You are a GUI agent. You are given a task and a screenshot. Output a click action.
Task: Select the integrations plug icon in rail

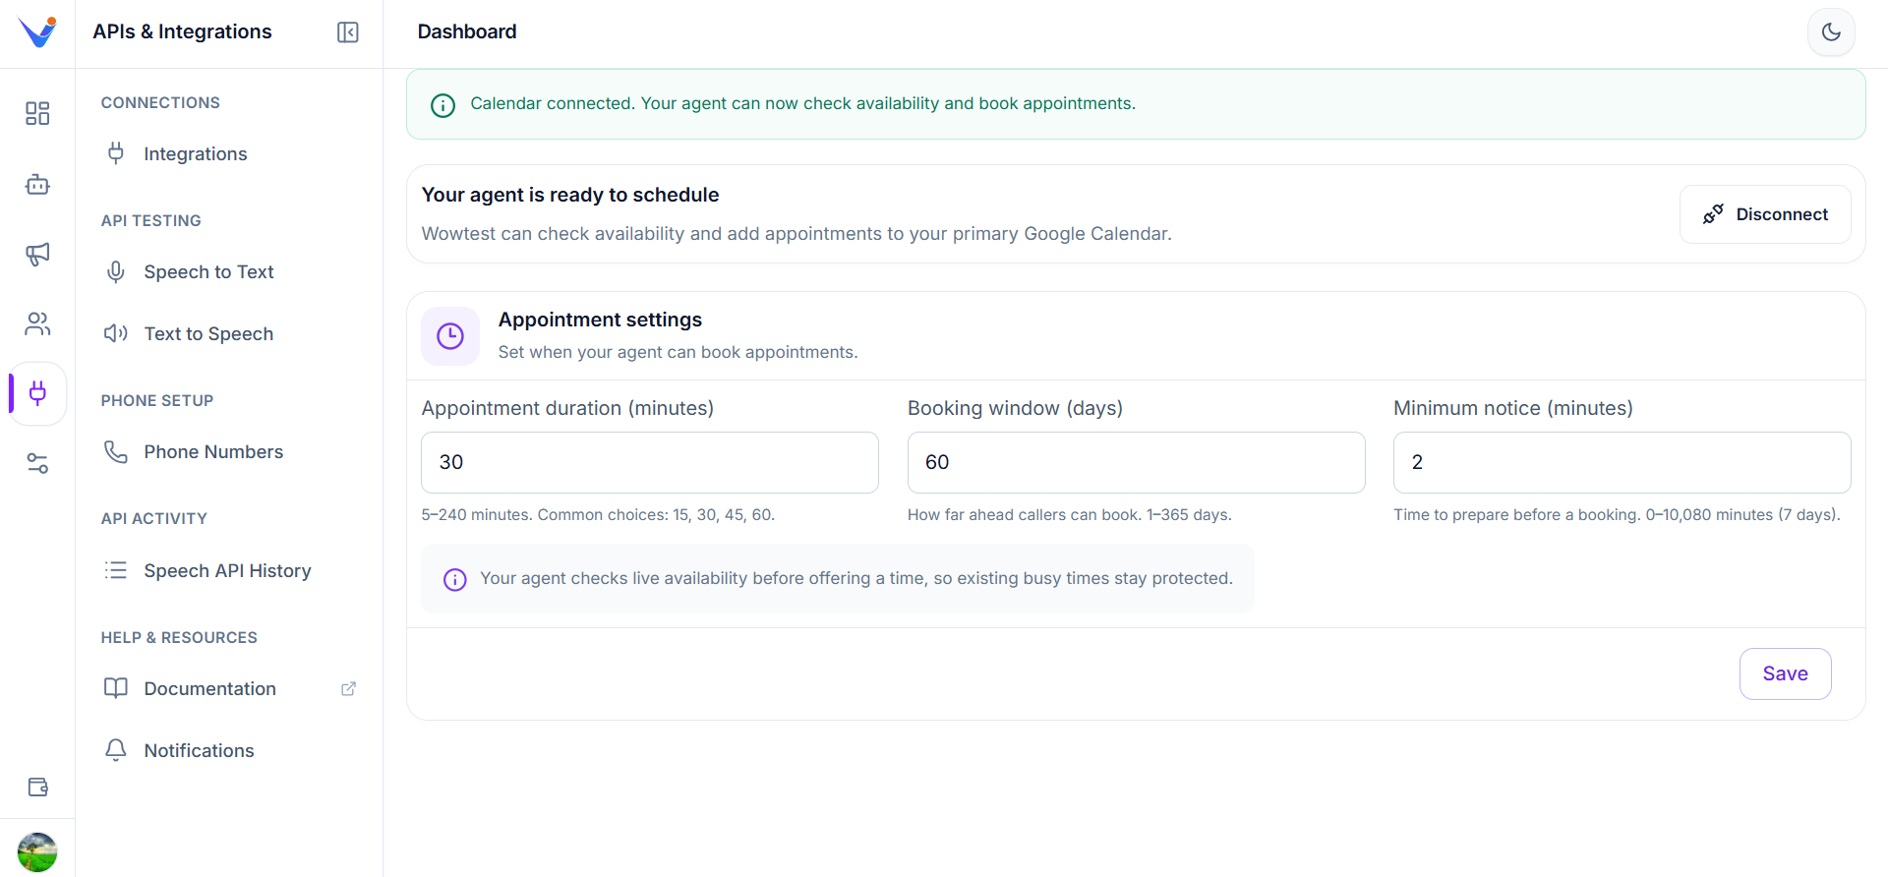pyautogui.click(x=37, y=393)
